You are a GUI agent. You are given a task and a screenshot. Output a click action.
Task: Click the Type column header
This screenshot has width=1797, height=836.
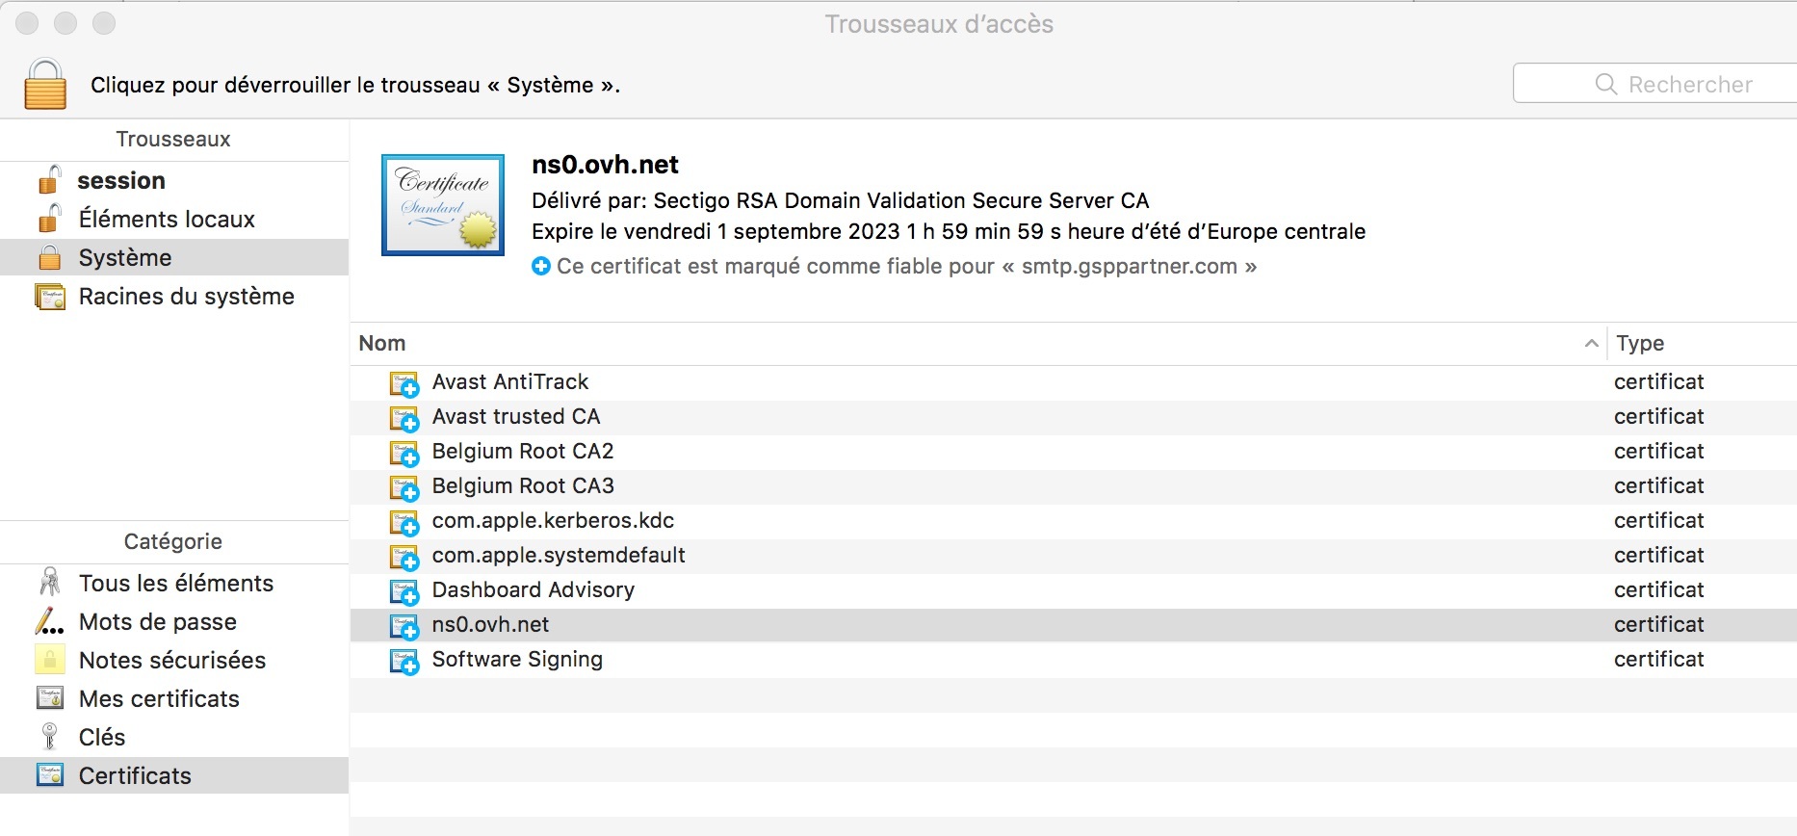click(x=1640, y=344)
